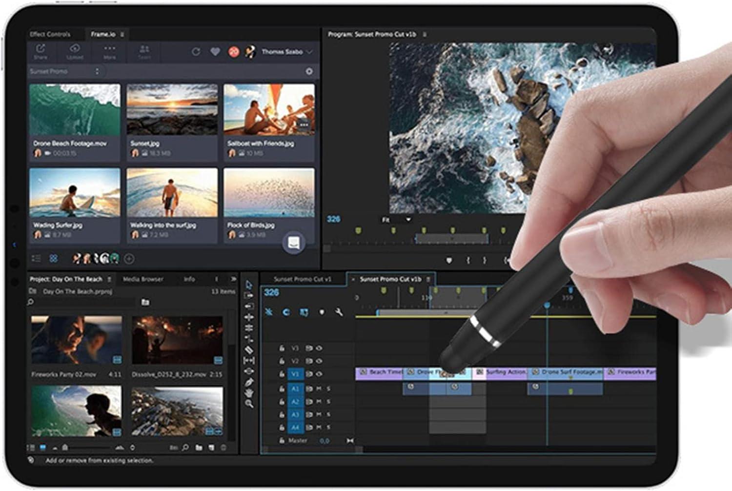
Task: Toggle visibility eye for track V3
Action: [x=320, y=348]
